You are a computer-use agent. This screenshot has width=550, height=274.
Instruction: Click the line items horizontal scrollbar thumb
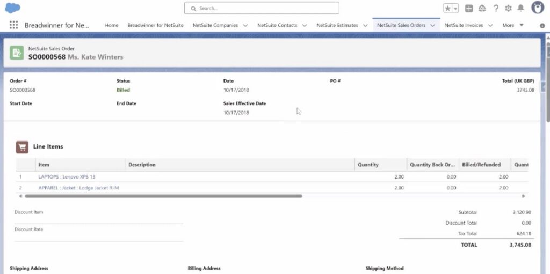tap(163, 196)
